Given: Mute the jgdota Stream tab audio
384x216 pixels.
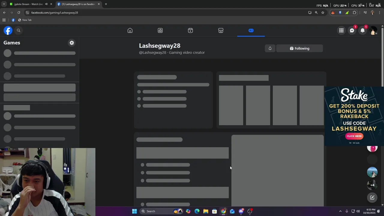Looking at the screenshot, I should pos(46,4).
